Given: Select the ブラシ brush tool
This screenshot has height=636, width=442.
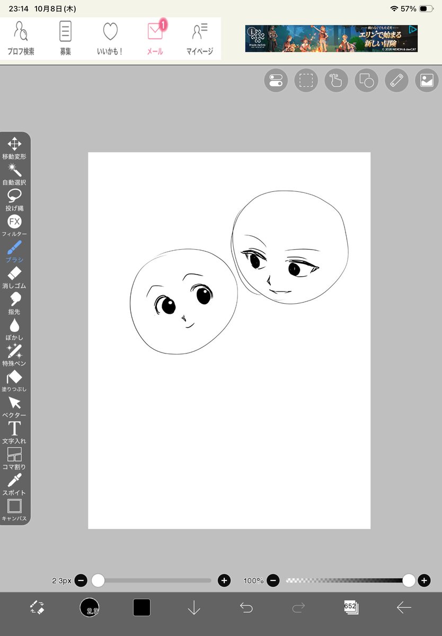Looking at the screenshot, I should [x=14, y=251].
